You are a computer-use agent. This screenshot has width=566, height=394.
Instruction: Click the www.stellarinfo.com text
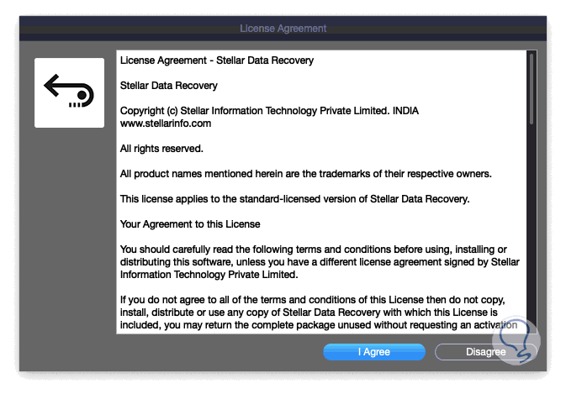point(166,123)
